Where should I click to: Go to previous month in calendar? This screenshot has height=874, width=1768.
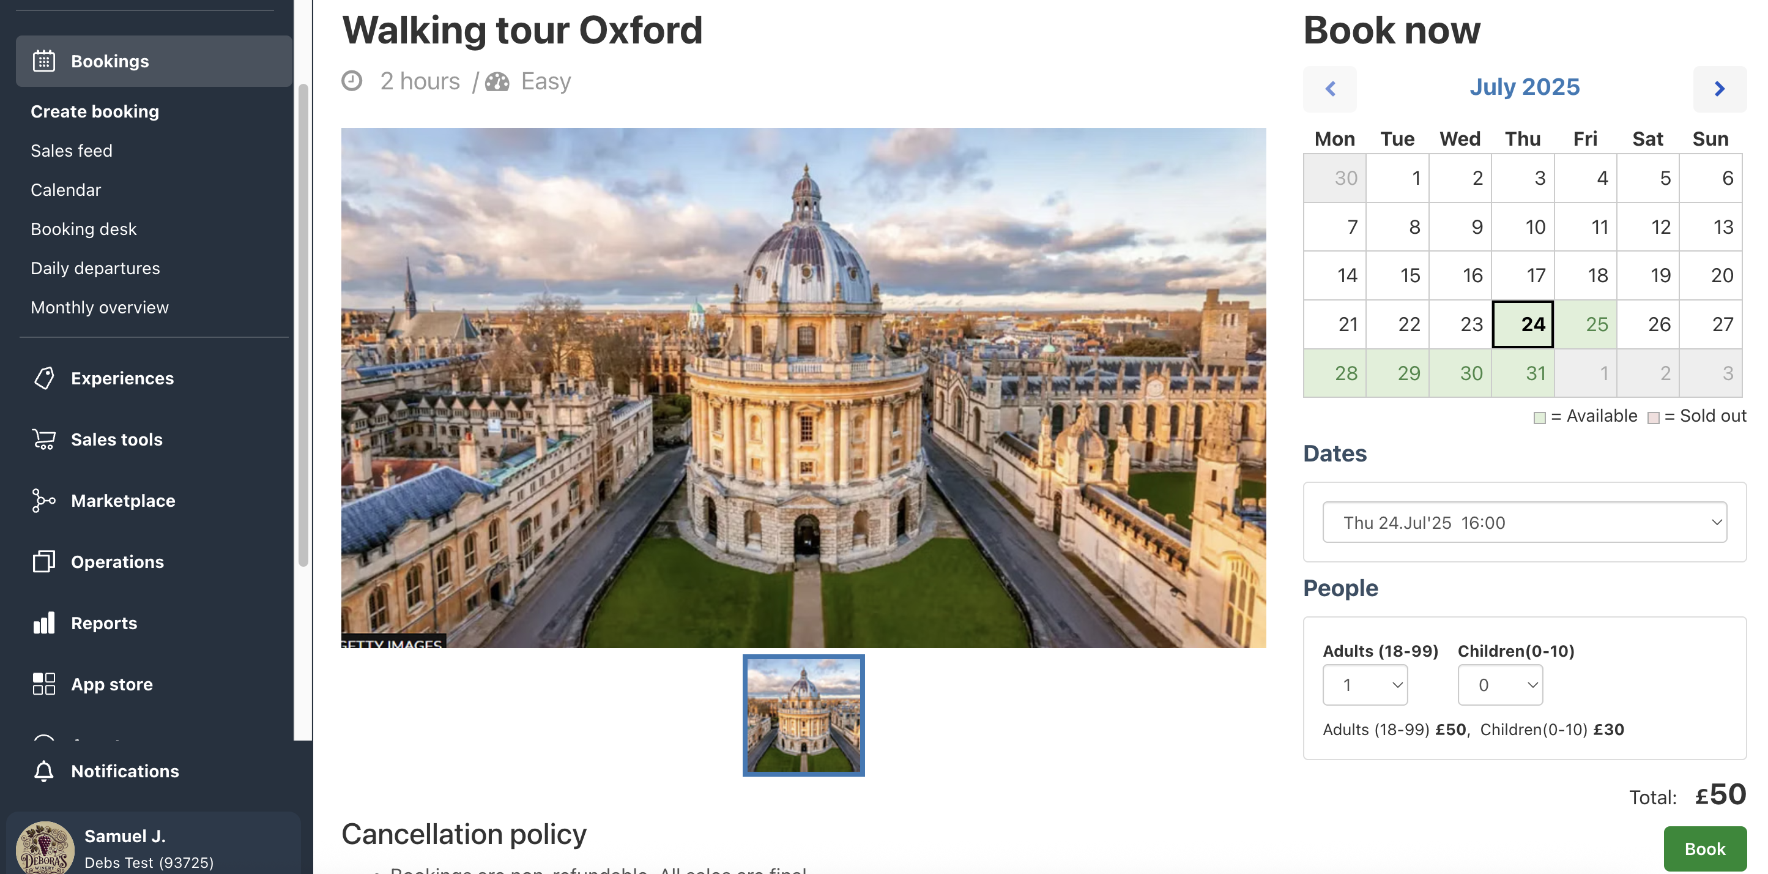pyautogui.click(x=1329, y=89)
